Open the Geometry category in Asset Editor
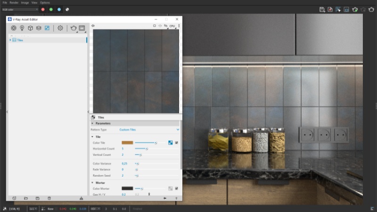Screen dimensions: 377x212 (x=30, y=28)
